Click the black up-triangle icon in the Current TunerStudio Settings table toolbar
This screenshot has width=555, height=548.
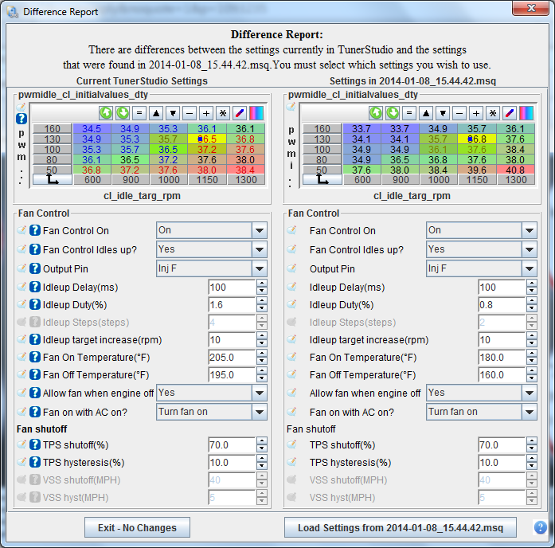click(156, 113)
